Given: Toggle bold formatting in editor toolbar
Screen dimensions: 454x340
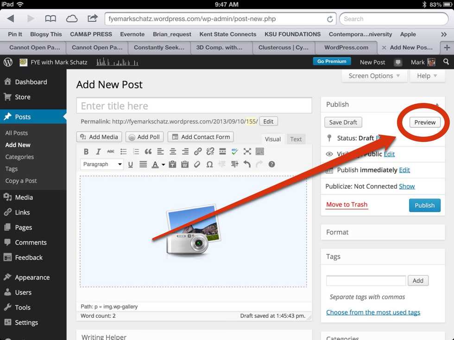Looking at the screenshot, I should coord(86,152).
